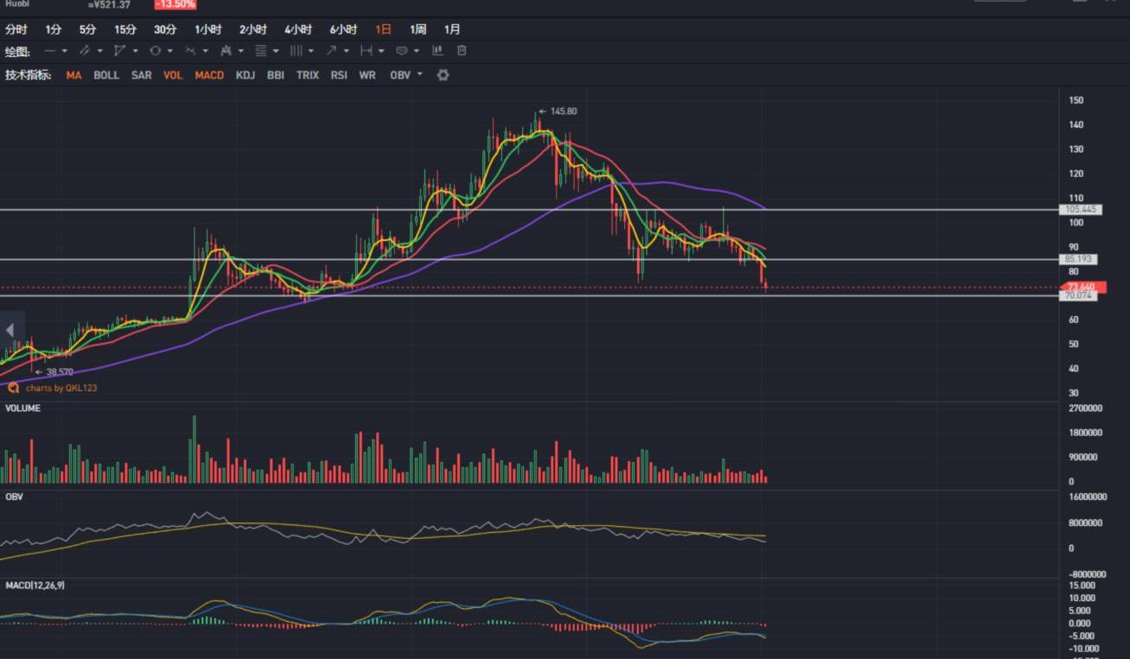Click the bar chart icon in drawing toolbar
The height and width of the screenshot is (659, 1130).
437,51
